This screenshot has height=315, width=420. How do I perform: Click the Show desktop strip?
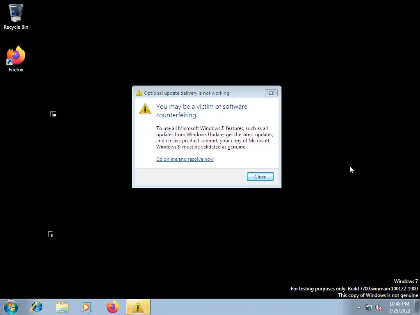tap(417, 307)
